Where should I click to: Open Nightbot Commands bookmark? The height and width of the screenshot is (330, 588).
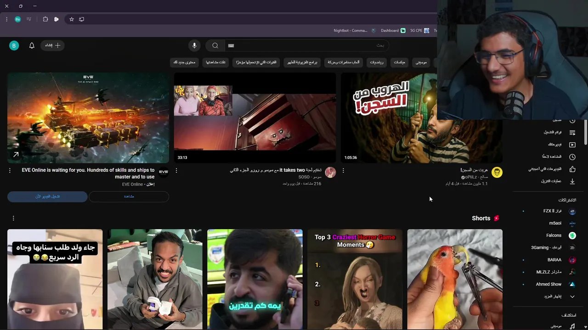[x=354, y=31]
